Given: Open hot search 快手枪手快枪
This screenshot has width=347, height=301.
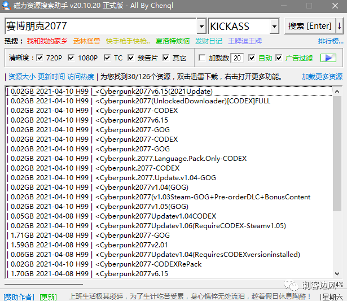Looking at the screenshot, I should pos(128,41).
